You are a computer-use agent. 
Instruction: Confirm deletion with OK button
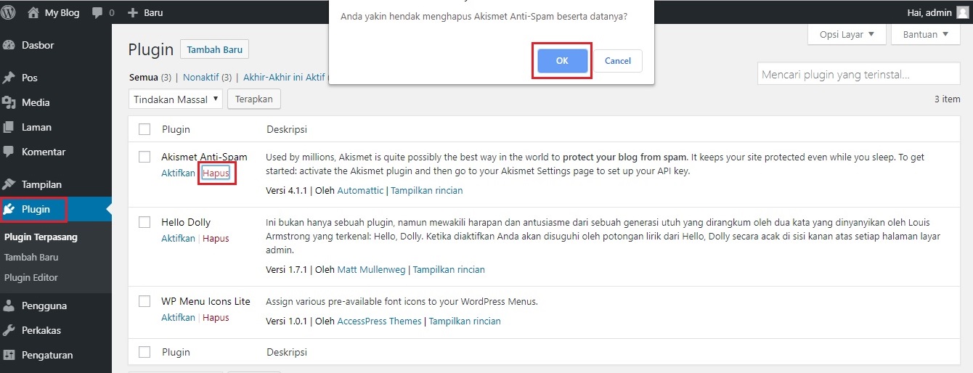(x=562, y=61)
